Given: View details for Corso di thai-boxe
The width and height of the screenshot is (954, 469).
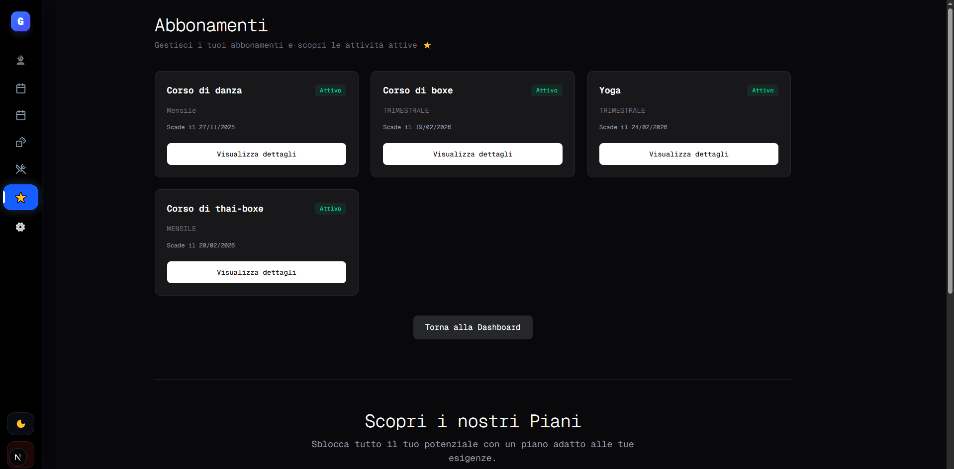Looking at the screenshot, I should 256,272.
